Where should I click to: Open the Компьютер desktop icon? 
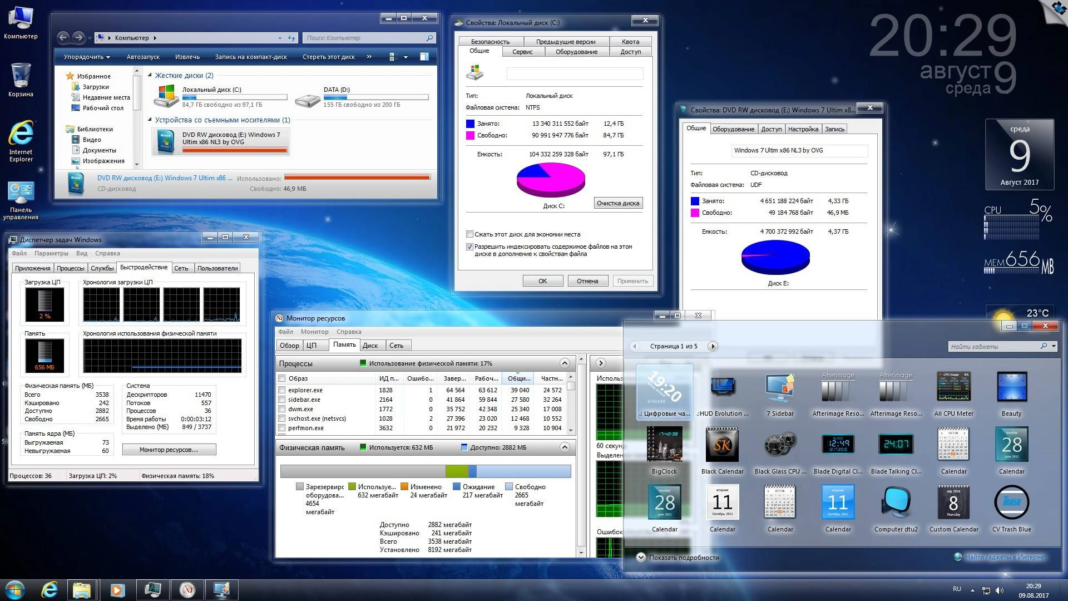coord(21,23)
